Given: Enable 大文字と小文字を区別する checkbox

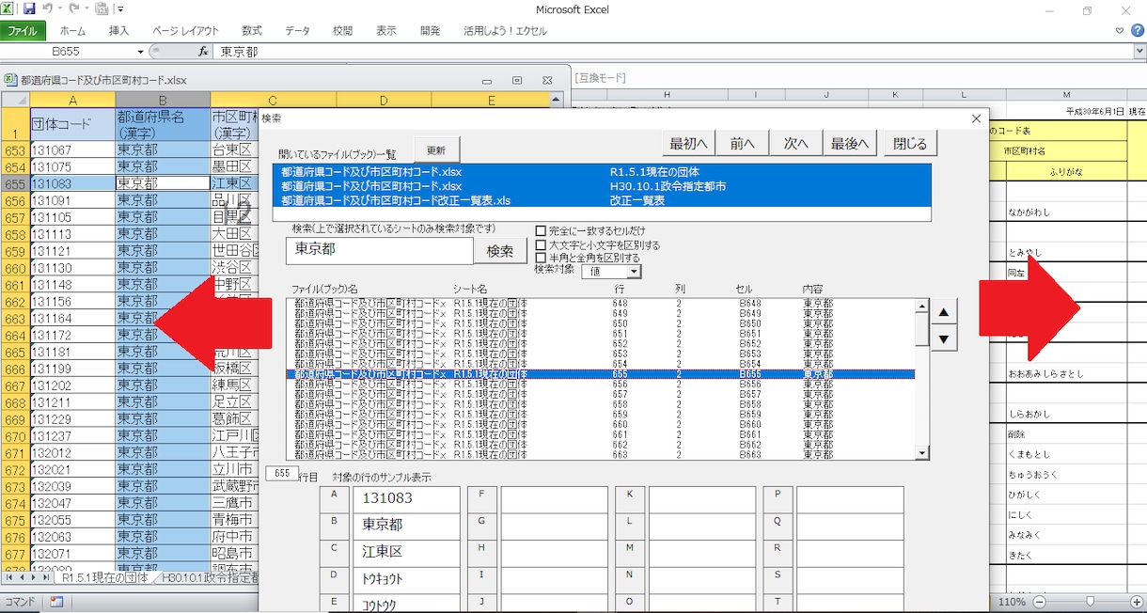Looking at the screenshot, I should pos(541,244).
